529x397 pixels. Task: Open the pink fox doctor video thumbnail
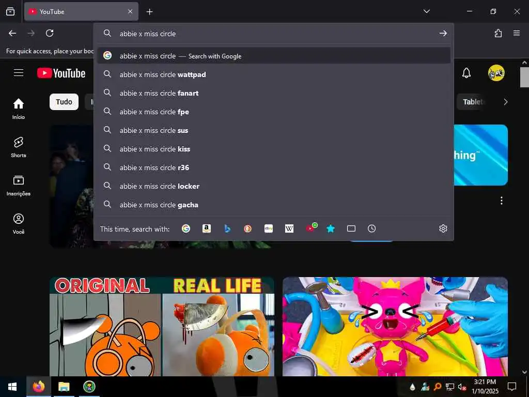tap(395, 327)
